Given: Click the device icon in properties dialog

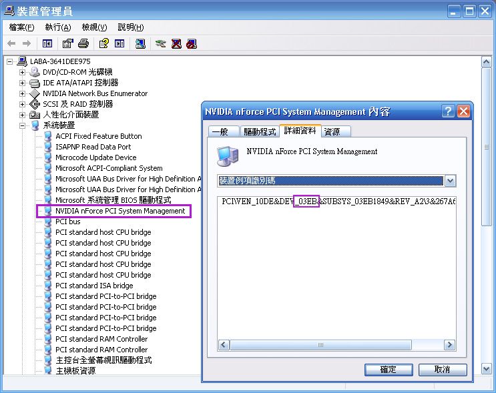Looking at the screenshot, I should click(228, 156).
